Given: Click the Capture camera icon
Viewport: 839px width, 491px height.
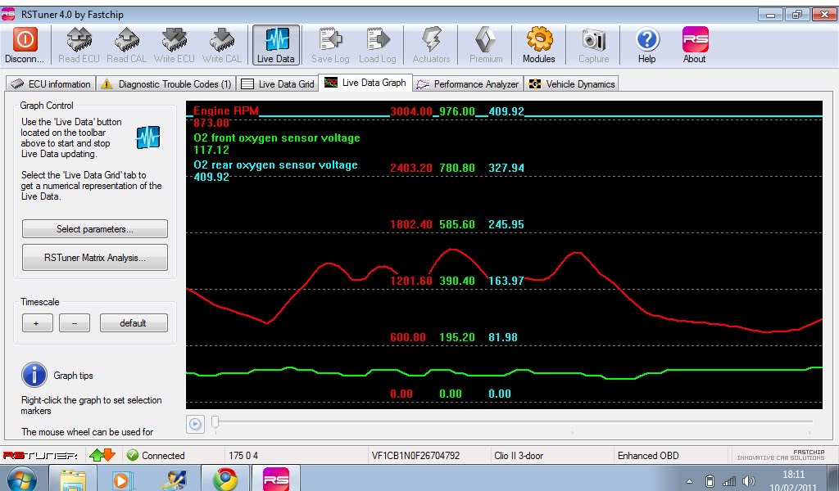Looking at the screenshot, I should (x=593, y=40).
